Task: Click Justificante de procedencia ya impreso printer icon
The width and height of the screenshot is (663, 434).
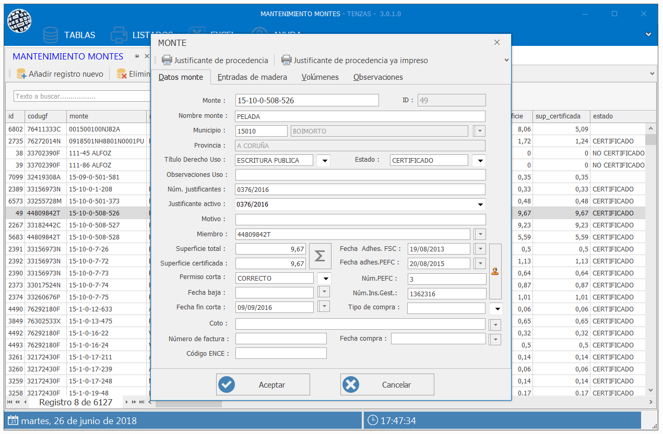Action: coord(286,61)
